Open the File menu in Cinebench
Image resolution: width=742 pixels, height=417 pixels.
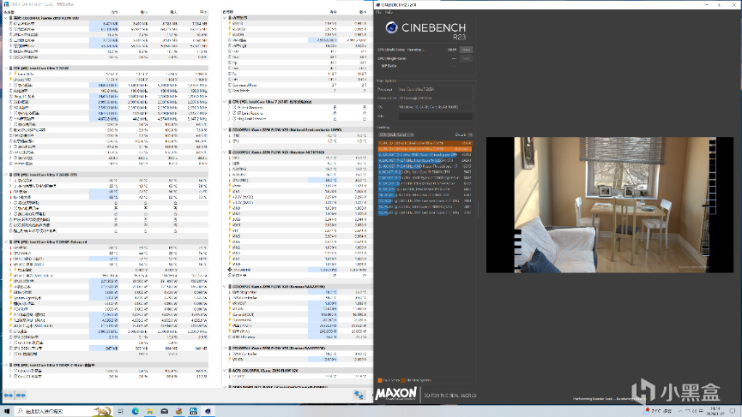tap(378, 12)
